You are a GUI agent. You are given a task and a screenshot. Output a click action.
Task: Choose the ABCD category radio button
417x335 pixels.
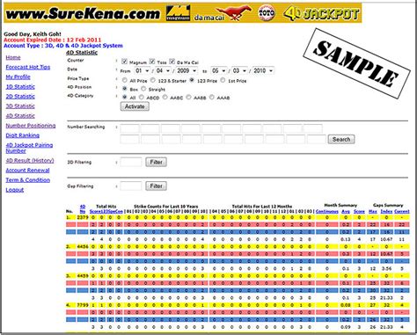[x=142, y=97]
